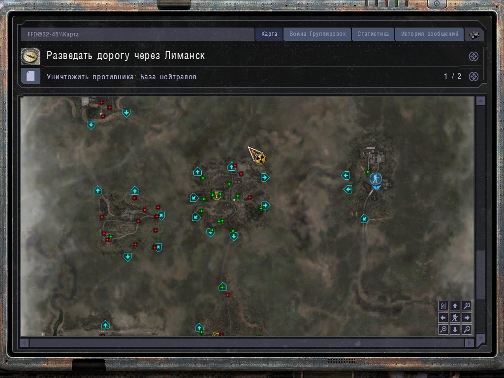The height and width of the screenshot is (378, 504).
Task: Center map on the player stalker button
Action: pyautogui.click(x=455, y=317)
